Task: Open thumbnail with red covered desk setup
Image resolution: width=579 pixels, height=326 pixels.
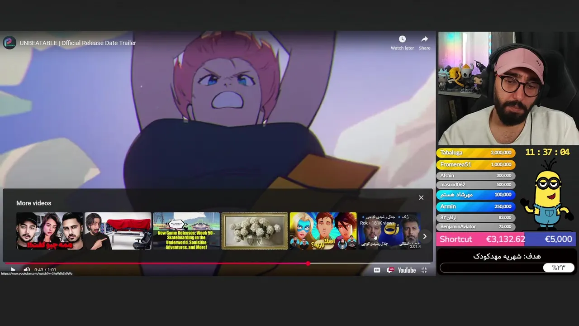Action: click(118, 231)
